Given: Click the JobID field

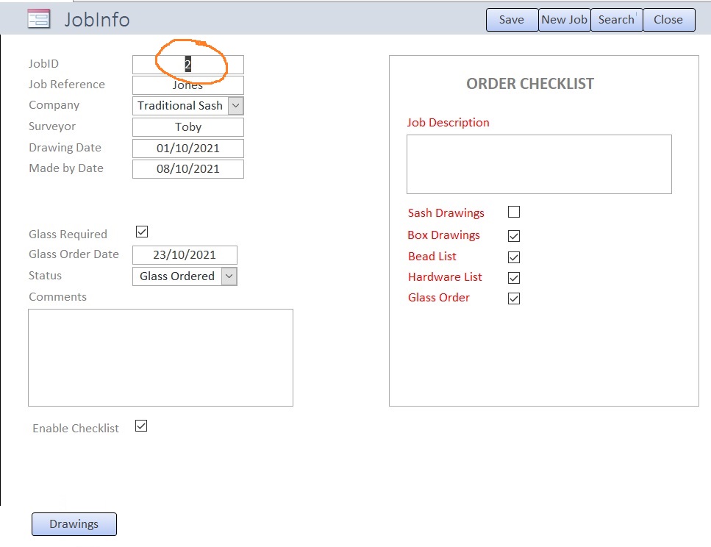Looking at the screenshot, I should click(x=188, y=65).
